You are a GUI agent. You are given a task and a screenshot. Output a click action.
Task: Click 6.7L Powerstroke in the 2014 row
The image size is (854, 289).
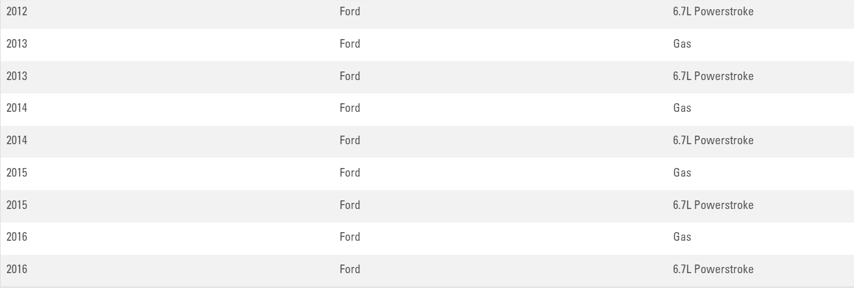pos(713,141)
